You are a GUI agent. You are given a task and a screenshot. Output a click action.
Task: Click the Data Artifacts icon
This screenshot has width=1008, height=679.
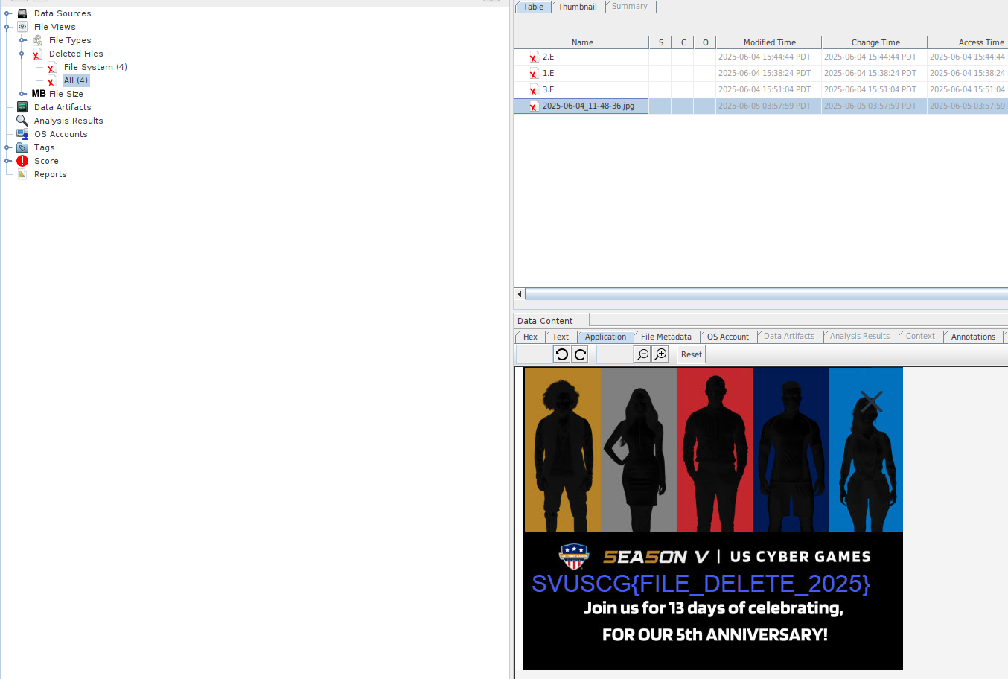[x=22, y=107]
